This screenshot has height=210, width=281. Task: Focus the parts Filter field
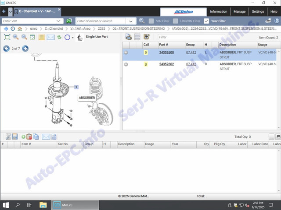[x=191, y=37]
